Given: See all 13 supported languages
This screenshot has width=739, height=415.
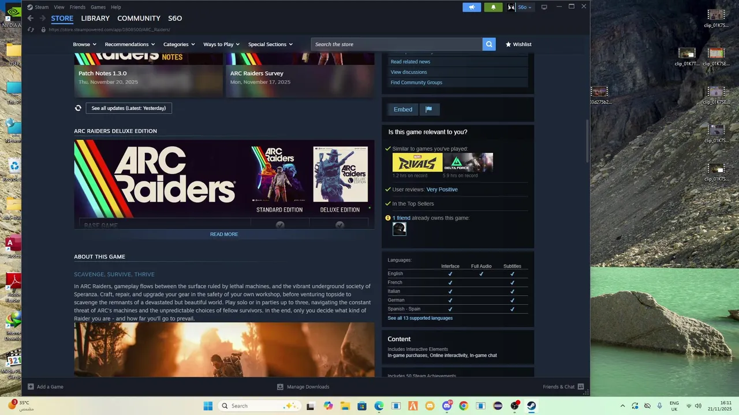Looking at the screenshot, I should click(x=420, y=318).
